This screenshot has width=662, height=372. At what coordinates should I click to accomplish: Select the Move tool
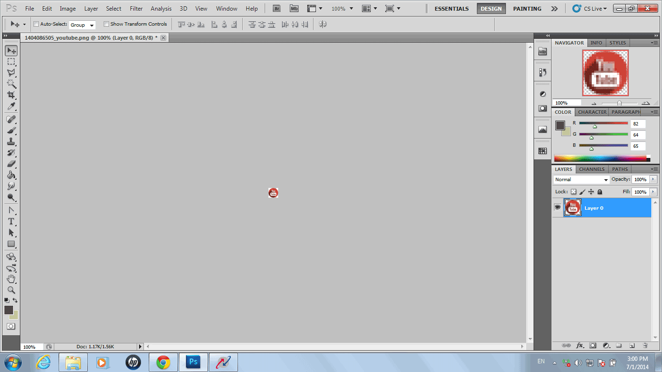[11, 50]
